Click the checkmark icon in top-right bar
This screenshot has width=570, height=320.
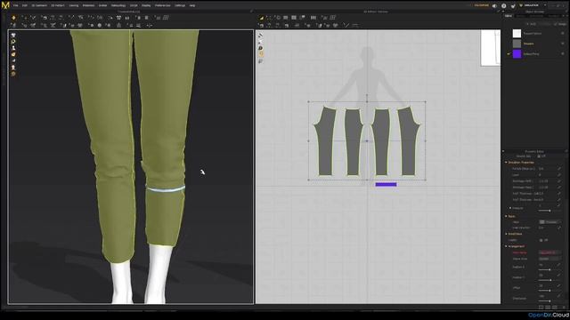pyautogui.click(x=513, y=6)
